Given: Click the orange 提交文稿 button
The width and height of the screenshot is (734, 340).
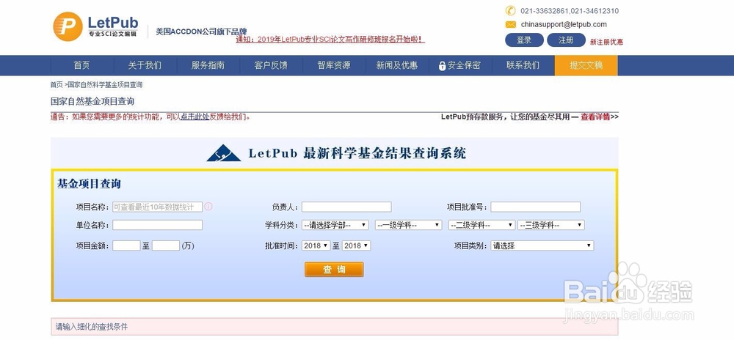Looking at the screenshot, I should pyautogui.click(x=586, y=65).
